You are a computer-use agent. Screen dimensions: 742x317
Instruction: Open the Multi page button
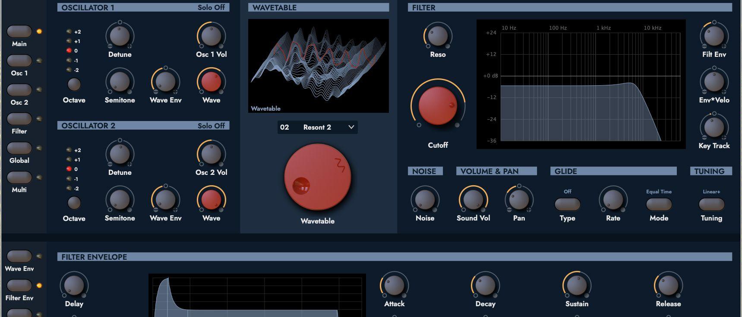pos(19,177)
